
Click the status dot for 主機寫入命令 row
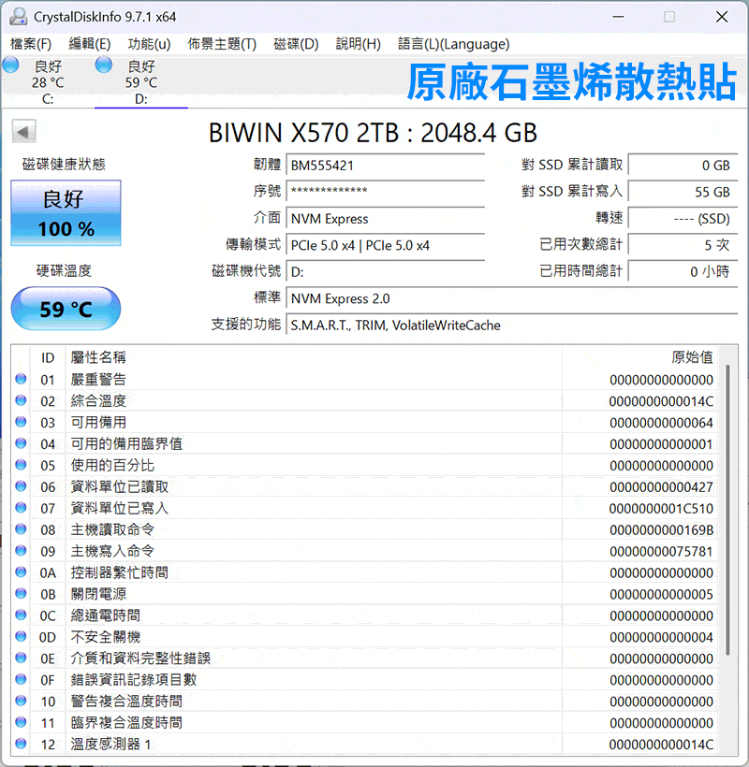tap(21, 551)
